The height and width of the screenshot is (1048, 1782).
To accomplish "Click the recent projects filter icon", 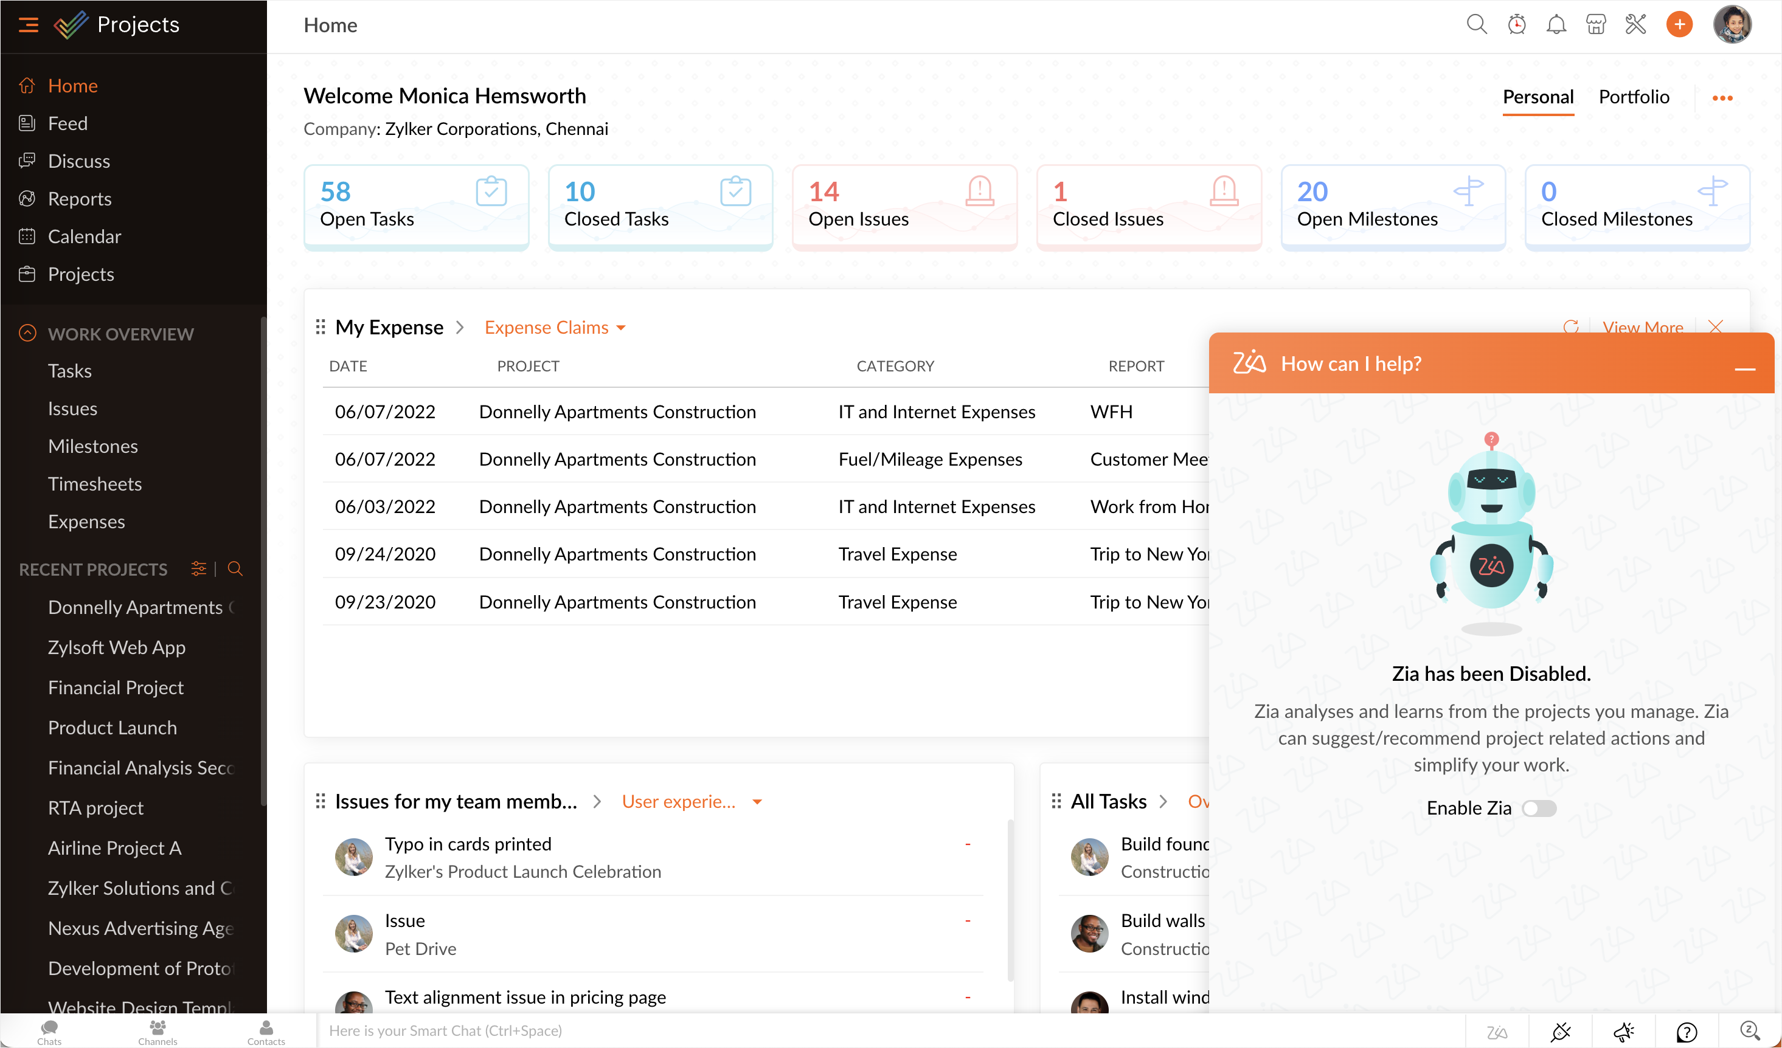I will pyautogui.click(x=199, y=569).
